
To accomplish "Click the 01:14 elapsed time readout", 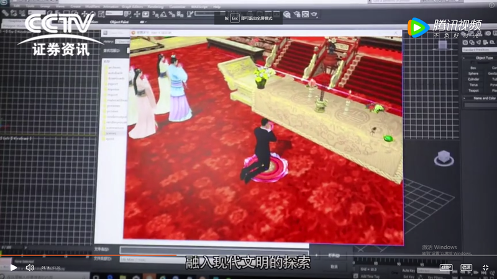I will (45, 268).
